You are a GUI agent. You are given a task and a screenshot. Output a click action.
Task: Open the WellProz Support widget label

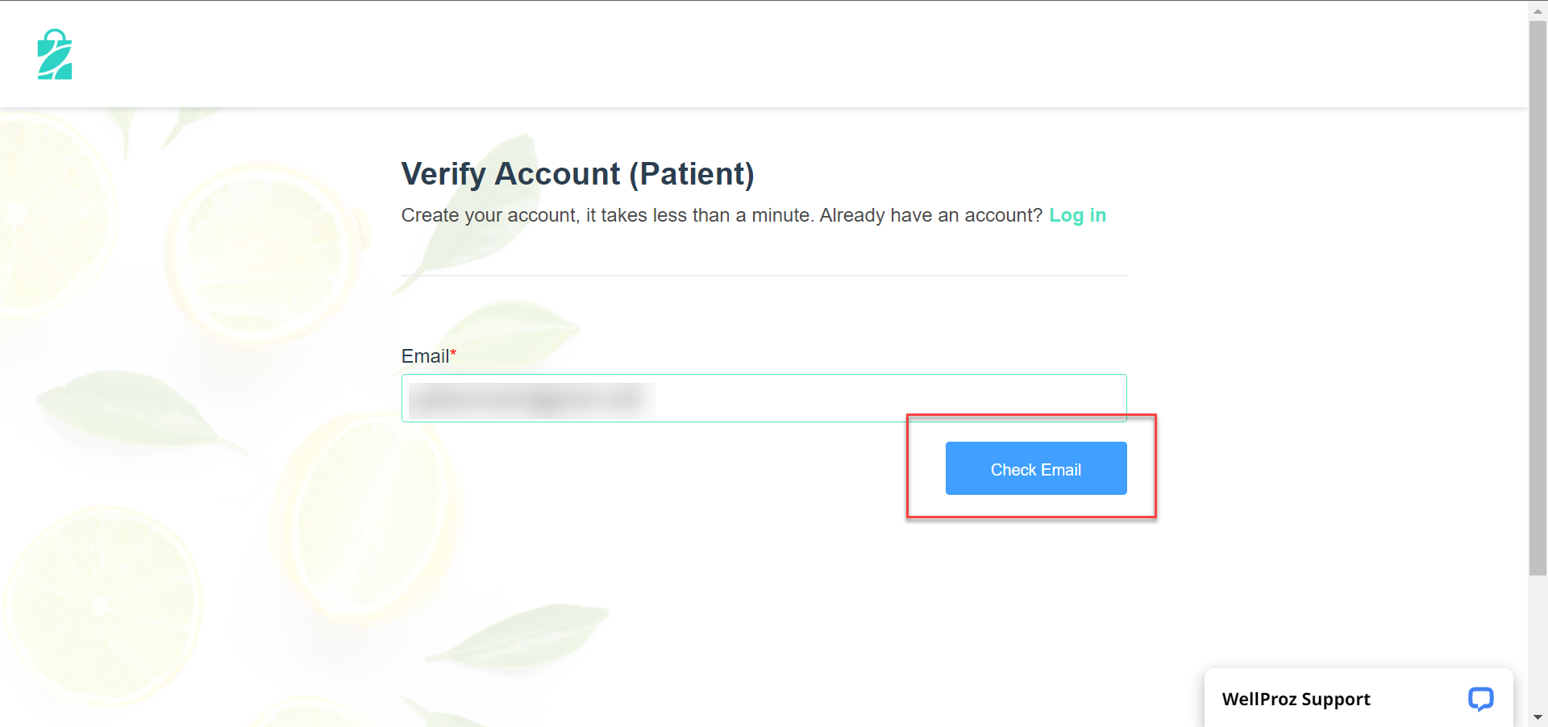tap(1296, 699)
